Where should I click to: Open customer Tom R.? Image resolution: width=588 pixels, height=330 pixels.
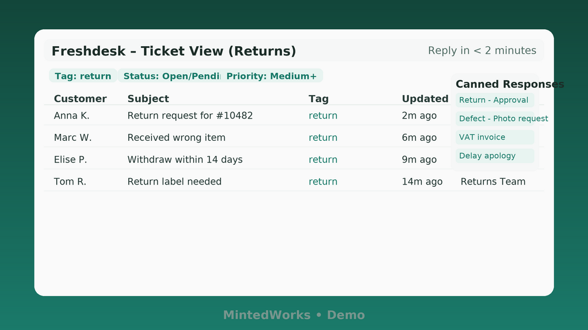(70, 182)
